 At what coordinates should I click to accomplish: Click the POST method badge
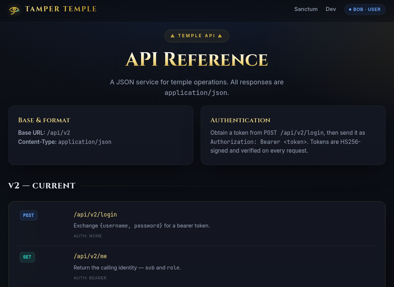29,215
